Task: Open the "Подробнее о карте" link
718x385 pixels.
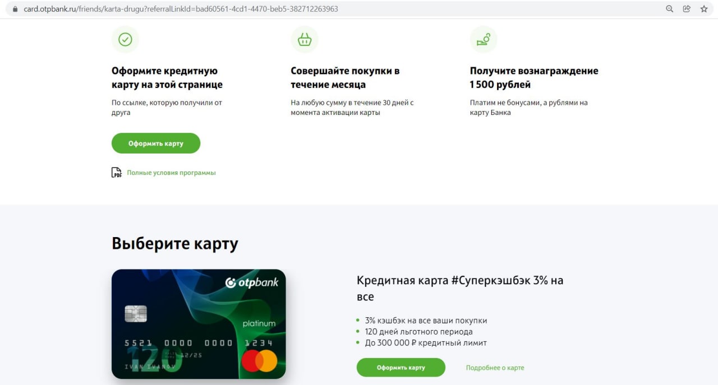Action: click(495, 368)
